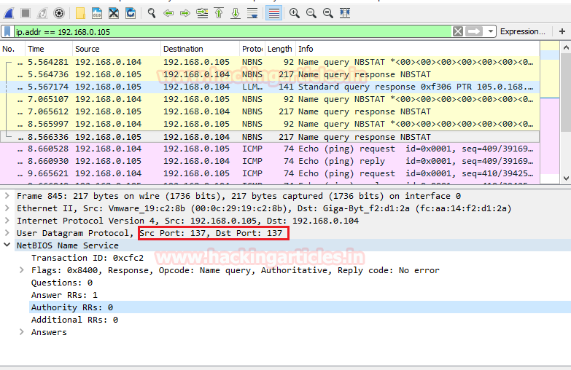Screen dimensions: 571x370
Task: Click the colored packet minimap strip
Action: tap(550, 112)
